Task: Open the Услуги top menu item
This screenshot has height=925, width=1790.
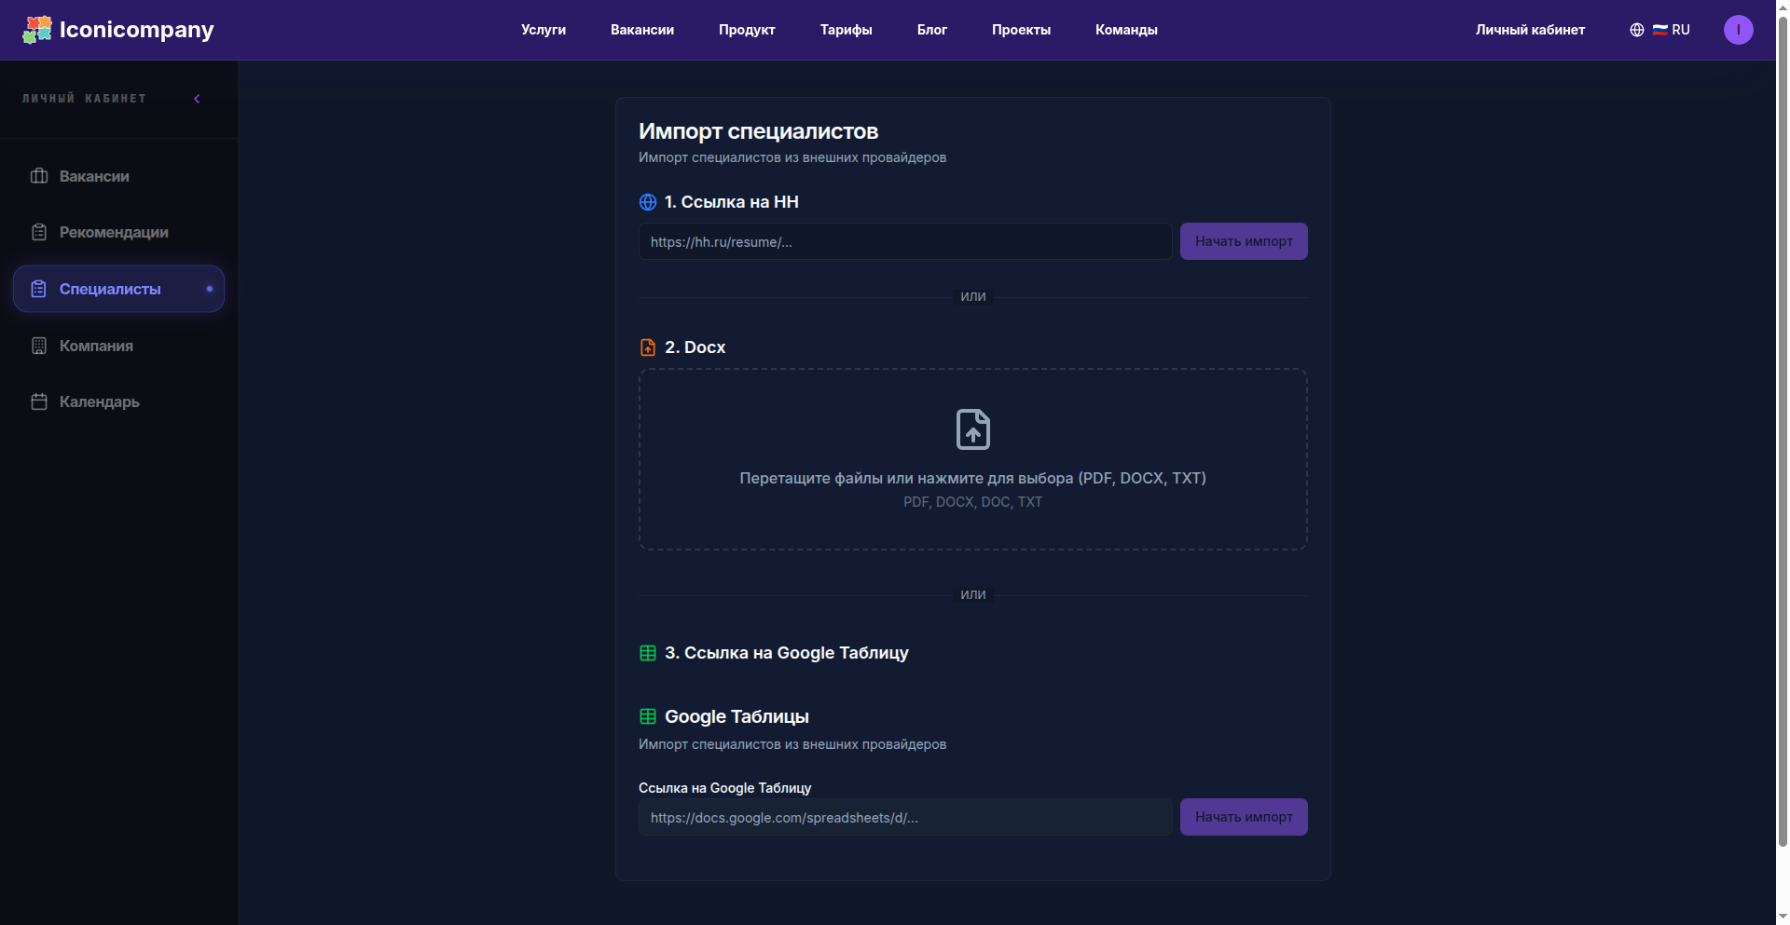Action: (544, 30)
